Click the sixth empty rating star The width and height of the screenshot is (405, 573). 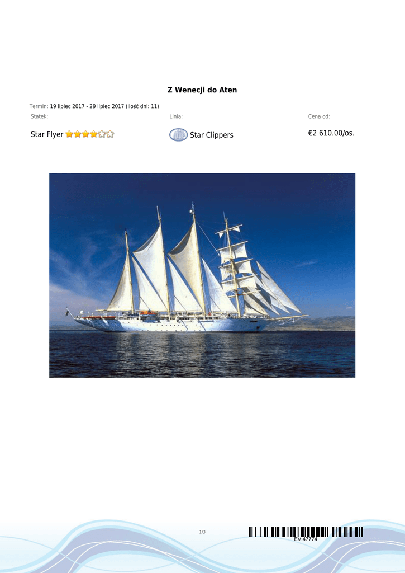click(x=110, y=134)
